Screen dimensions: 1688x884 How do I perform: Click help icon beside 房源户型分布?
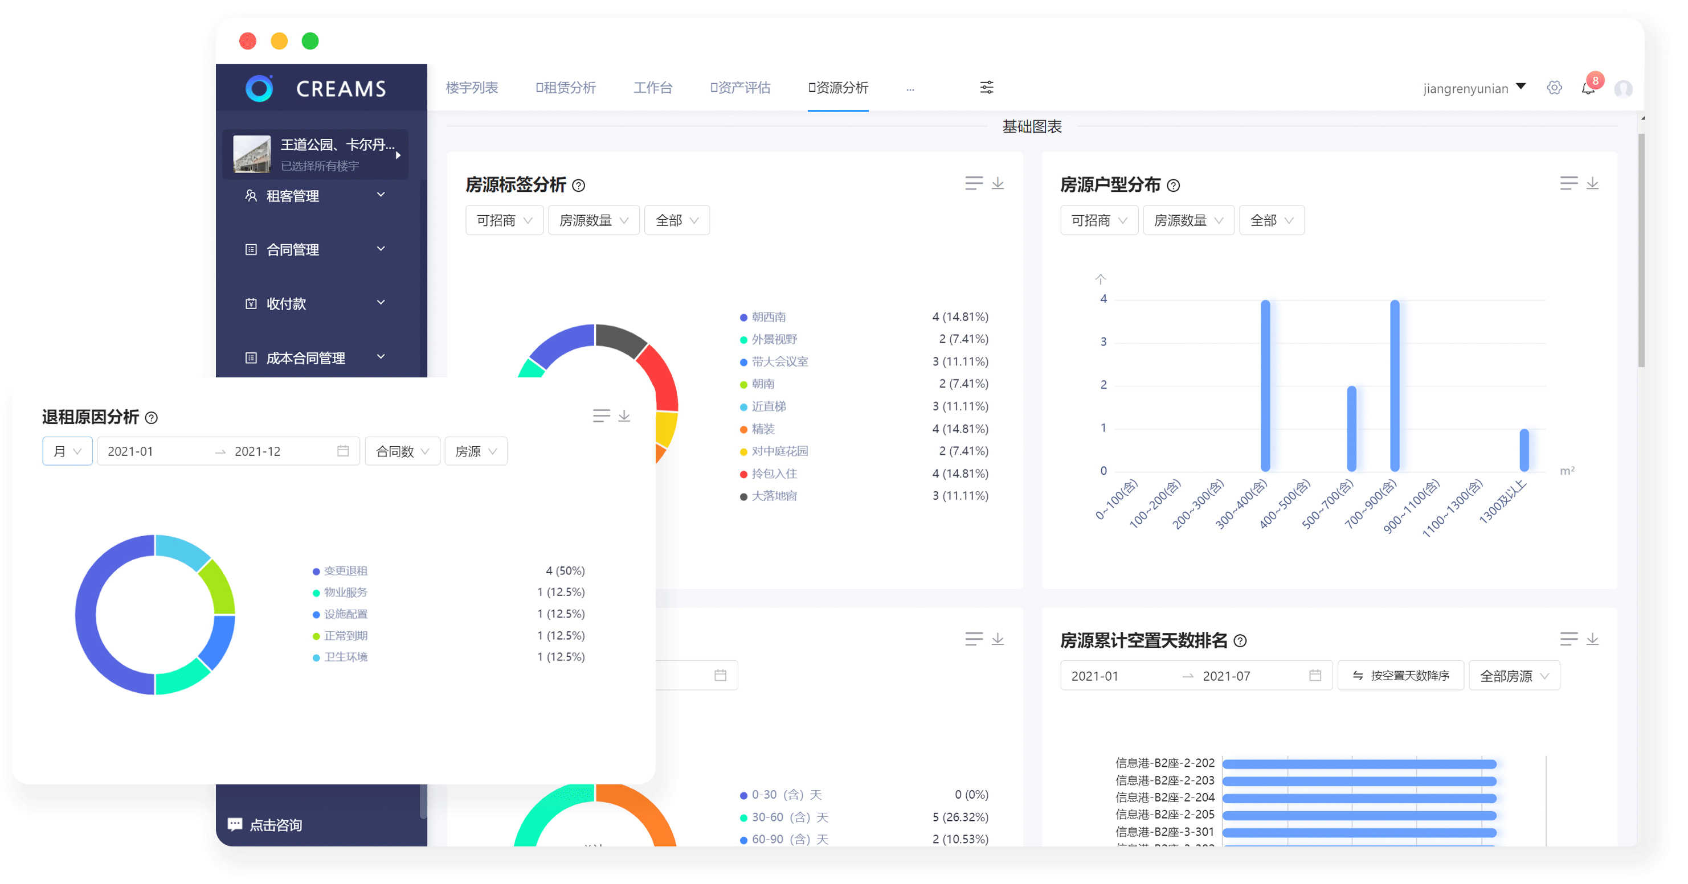point(1173,186)
